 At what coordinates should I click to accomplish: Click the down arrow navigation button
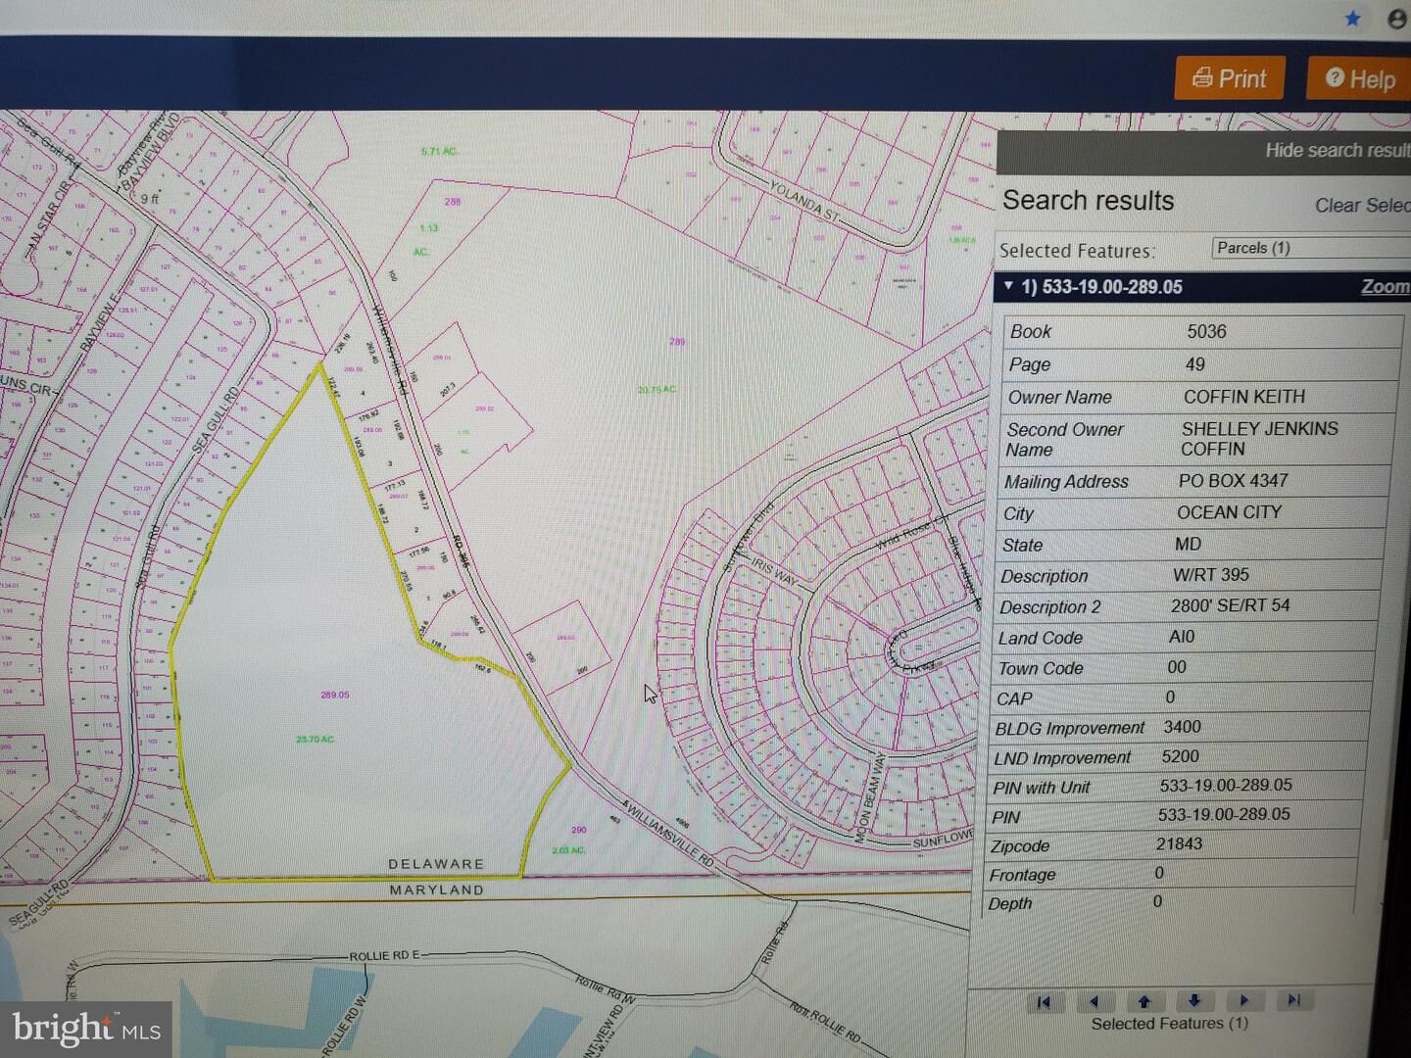[x=1193, y=1000]
